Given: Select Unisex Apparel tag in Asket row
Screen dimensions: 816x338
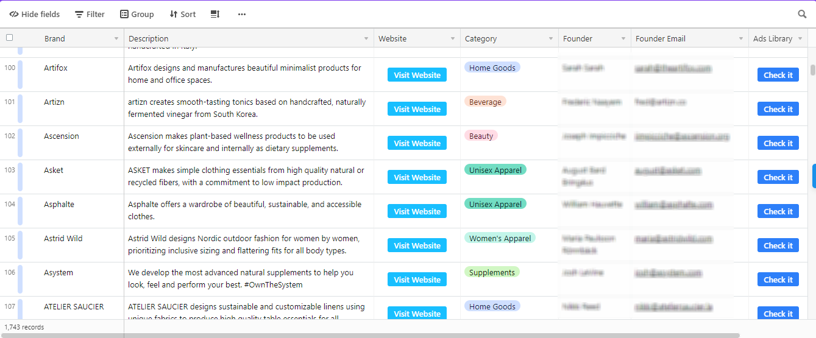Looking at the screenshot, I should tap(495, 170).
